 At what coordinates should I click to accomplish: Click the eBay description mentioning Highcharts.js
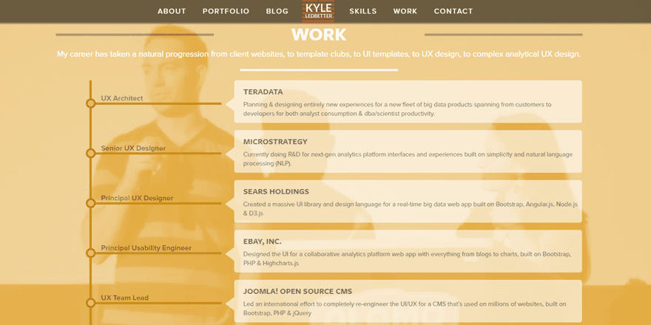click(x=408, y=259)
